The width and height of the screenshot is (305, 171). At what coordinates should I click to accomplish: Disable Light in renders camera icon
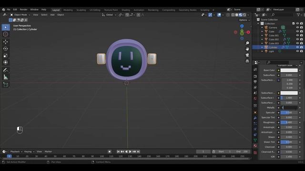[x=302, y=51]
